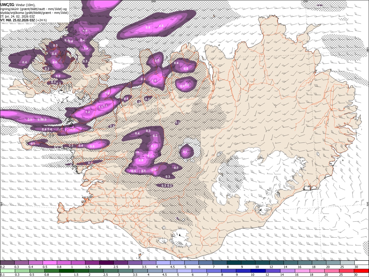Pick the bright red 30+ swatch, lower legend

coord(361,271)
